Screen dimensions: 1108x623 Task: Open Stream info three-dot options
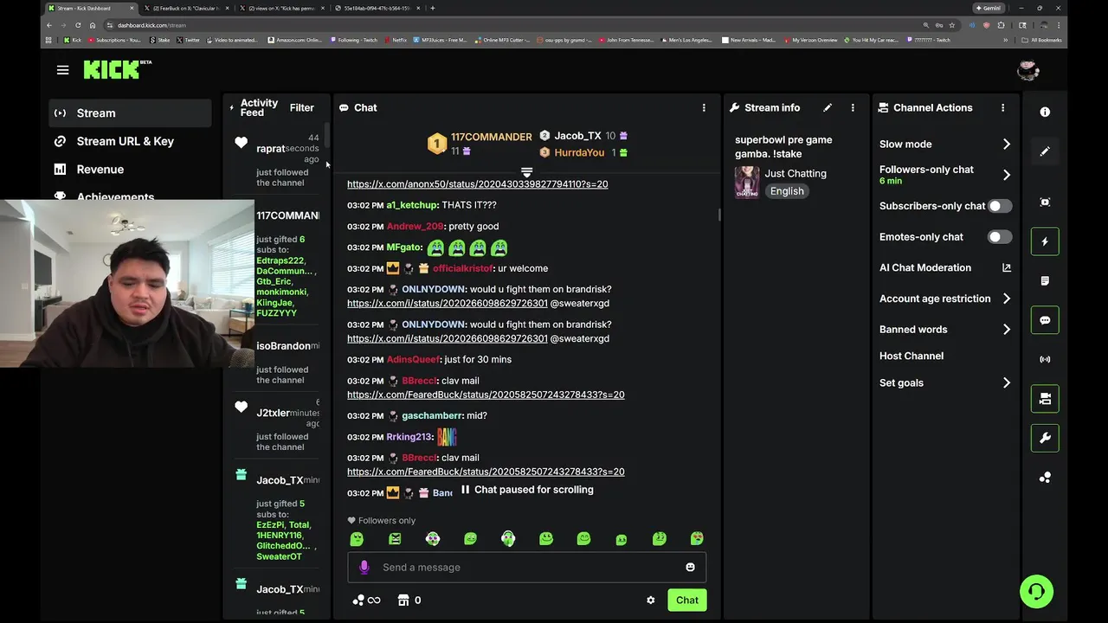(x=853, y=108)
